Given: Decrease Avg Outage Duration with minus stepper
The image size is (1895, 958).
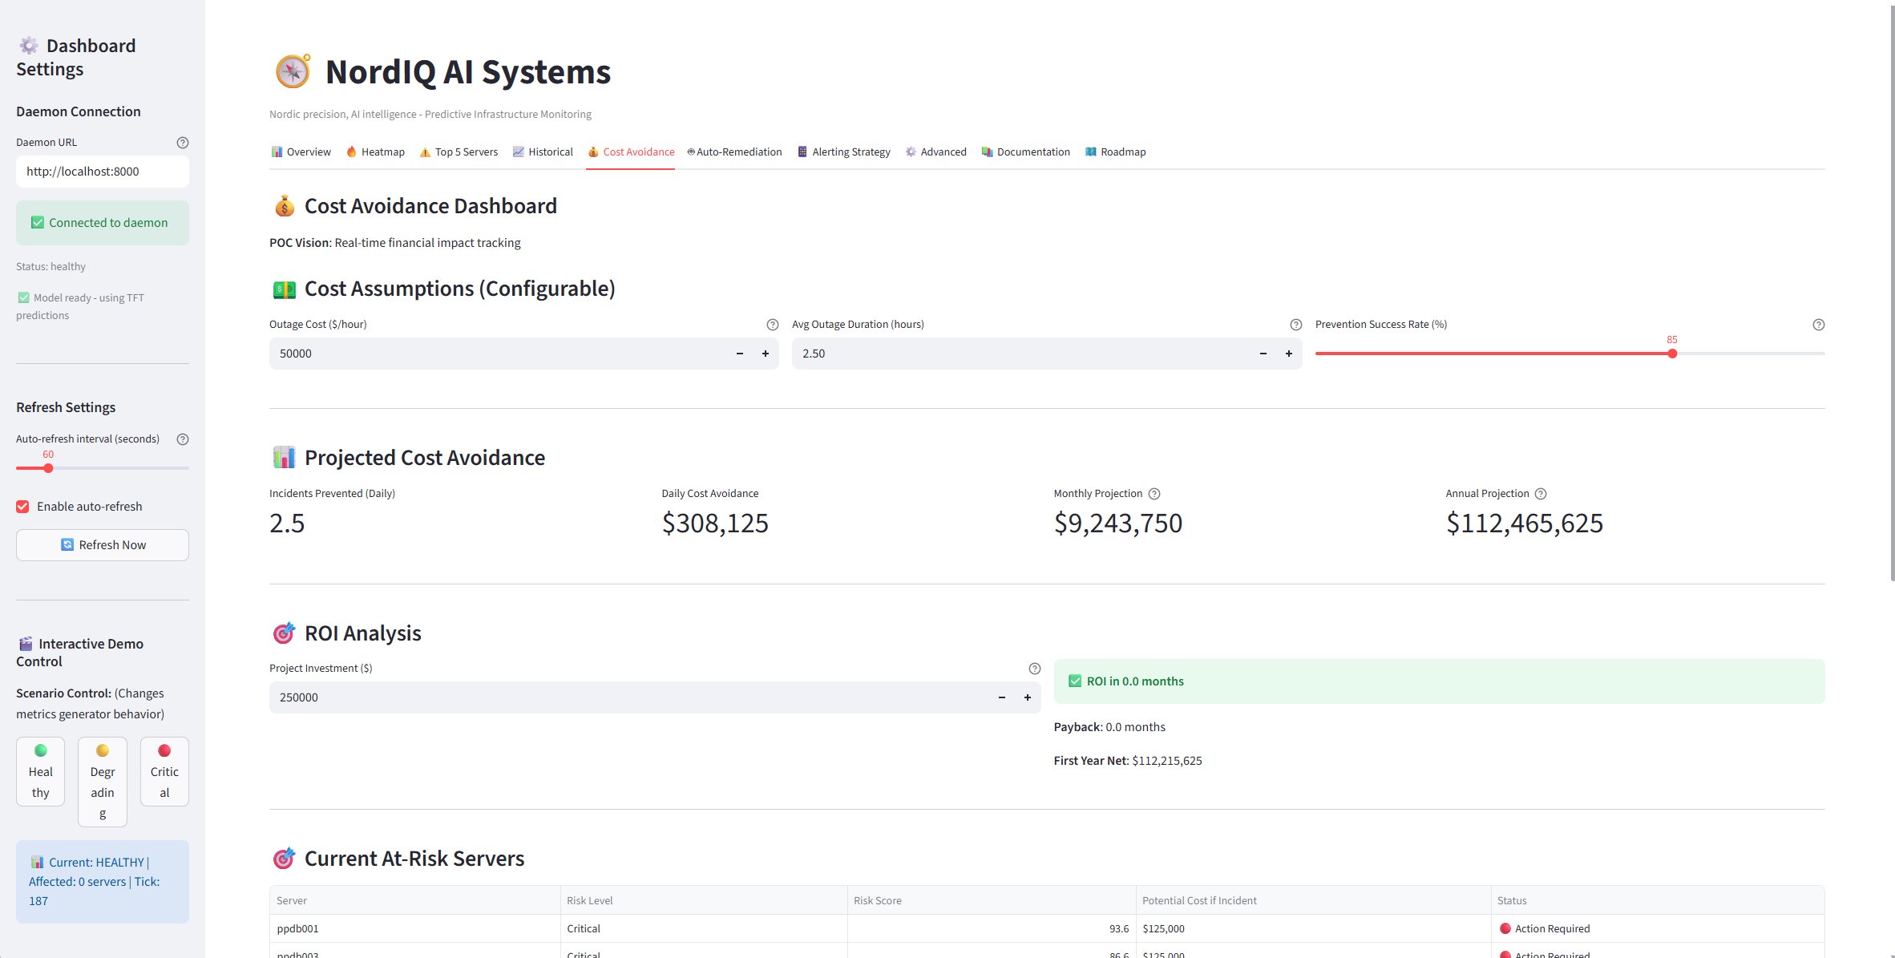Looking at the screenshot, I should 1263,354.
